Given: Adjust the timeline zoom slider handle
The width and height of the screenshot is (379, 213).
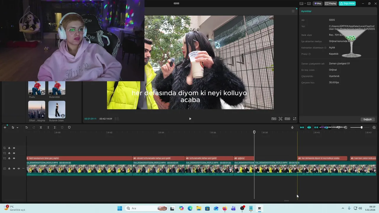Looking at the screenshot, I should (362, 128).
